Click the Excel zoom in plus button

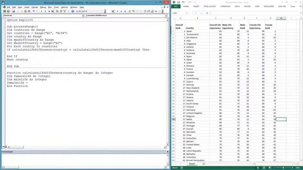tap(293, 168)
